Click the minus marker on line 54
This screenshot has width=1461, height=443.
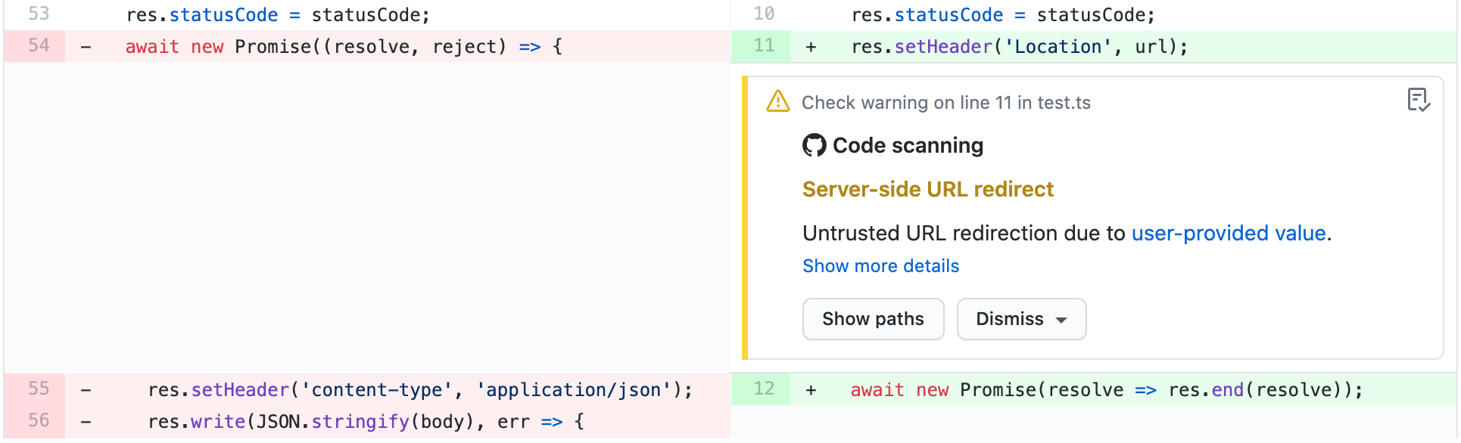86,47
